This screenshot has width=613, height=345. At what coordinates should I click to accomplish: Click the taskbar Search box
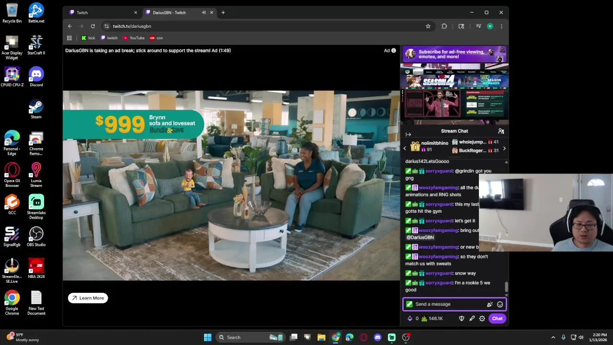point(251,337)
